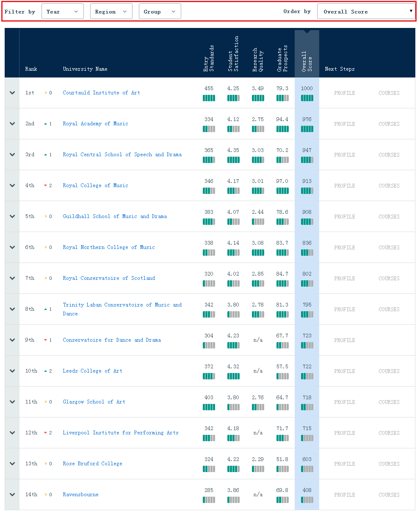The image size is (420, 514).
Task: Expand the Royal College of Music row
Action: pos(12,185)
